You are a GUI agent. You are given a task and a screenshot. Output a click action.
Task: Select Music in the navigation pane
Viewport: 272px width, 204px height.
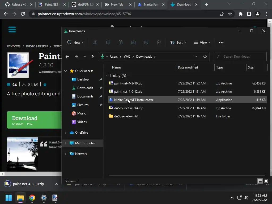81,113
